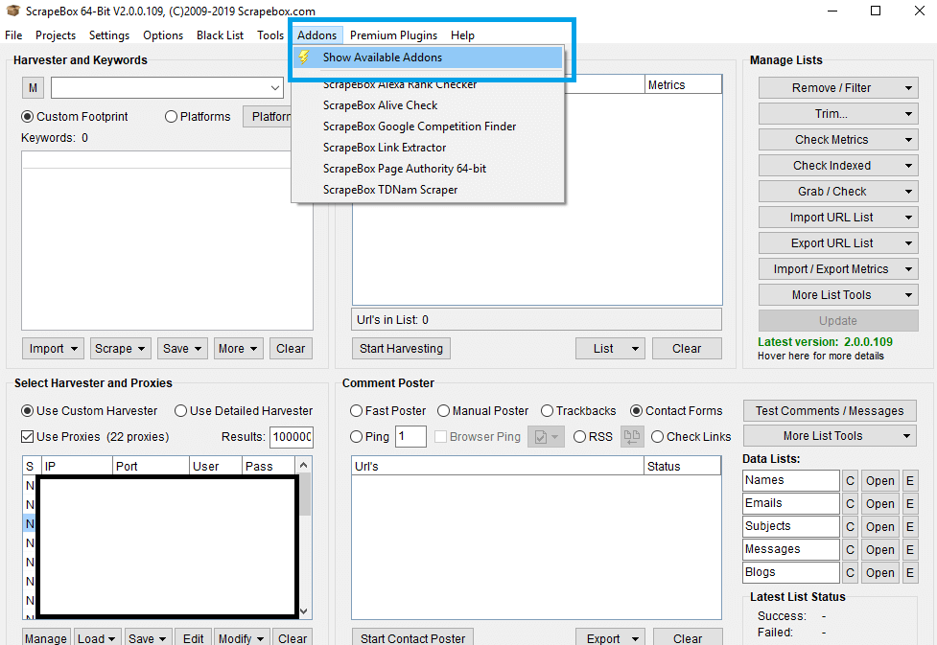Click the proxy list scroll-up arrow

304,465
